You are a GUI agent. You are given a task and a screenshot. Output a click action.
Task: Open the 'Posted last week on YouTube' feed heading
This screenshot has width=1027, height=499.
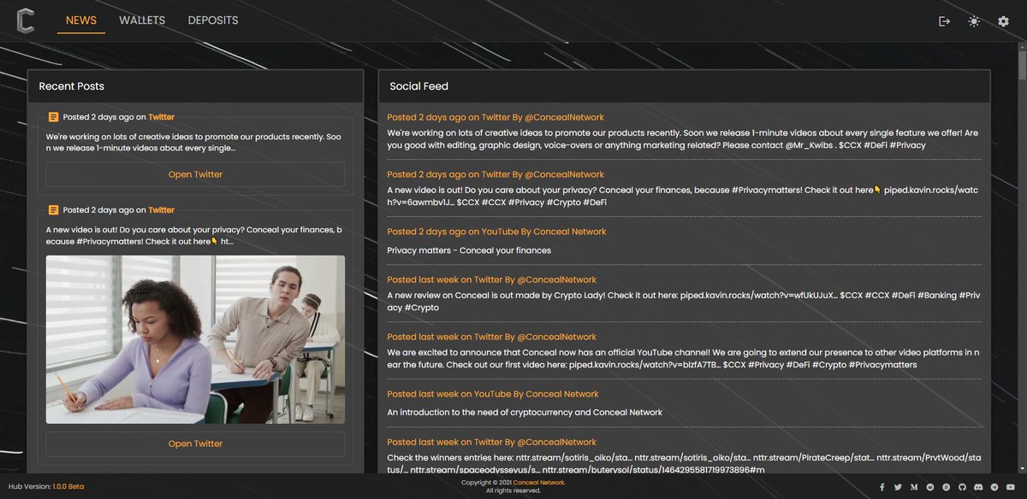(493, 394)
